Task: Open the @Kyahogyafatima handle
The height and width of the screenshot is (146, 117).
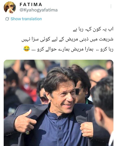Action: click(38, 10)
